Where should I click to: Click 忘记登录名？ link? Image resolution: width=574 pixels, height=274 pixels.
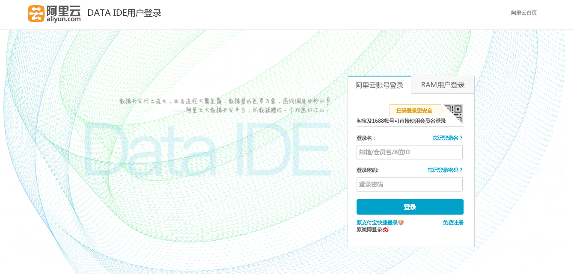448,138
